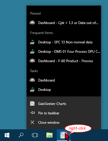Launch the Desktop task

(x=64, y=90)
